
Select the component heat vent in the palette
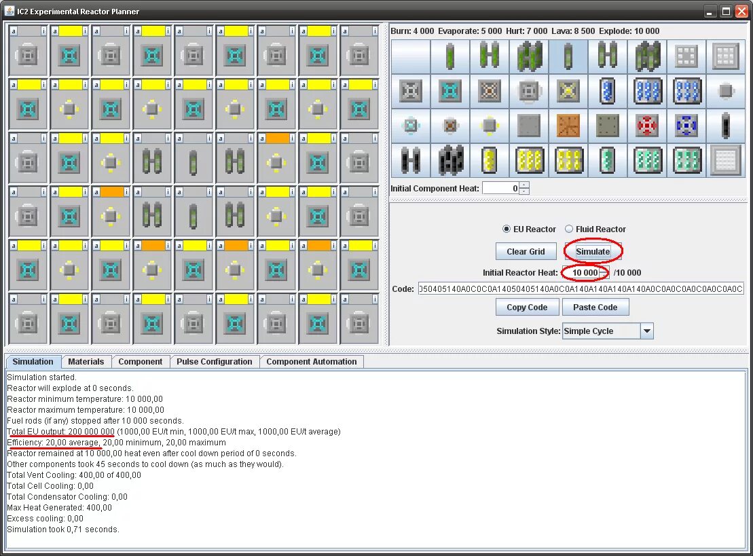tap(529, 91)
